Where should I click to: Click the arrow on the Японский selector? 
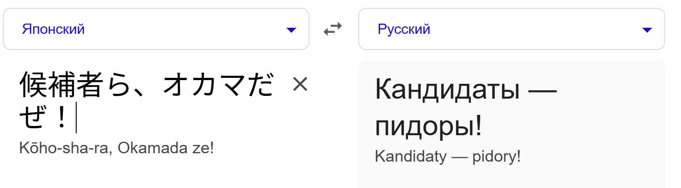pos(291,30)
